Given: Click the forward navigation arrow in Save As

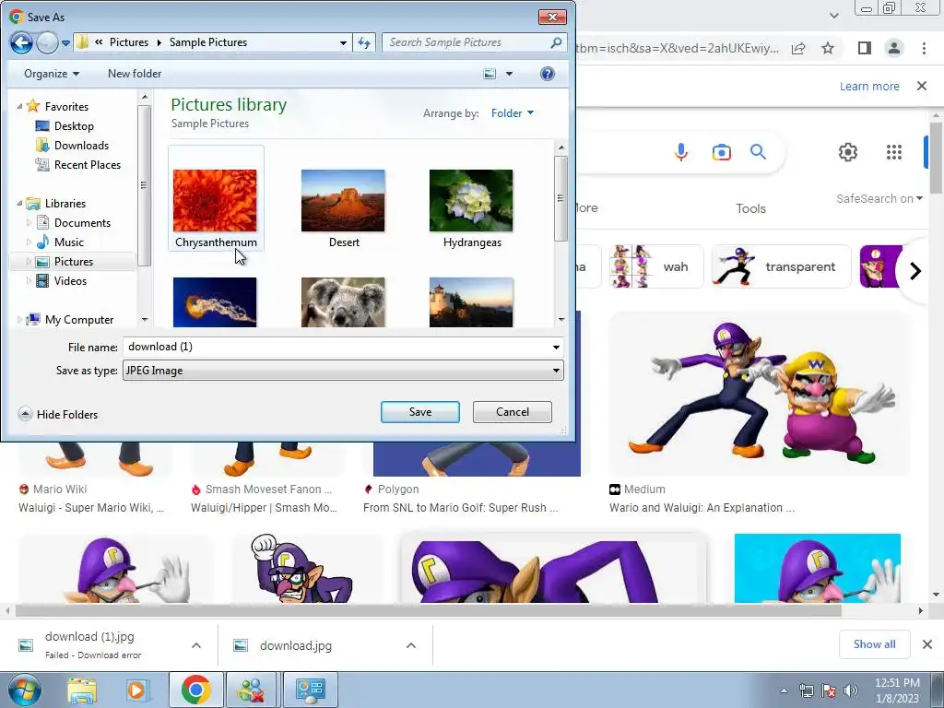Looking at the screenshot, I should pos(47,42).
